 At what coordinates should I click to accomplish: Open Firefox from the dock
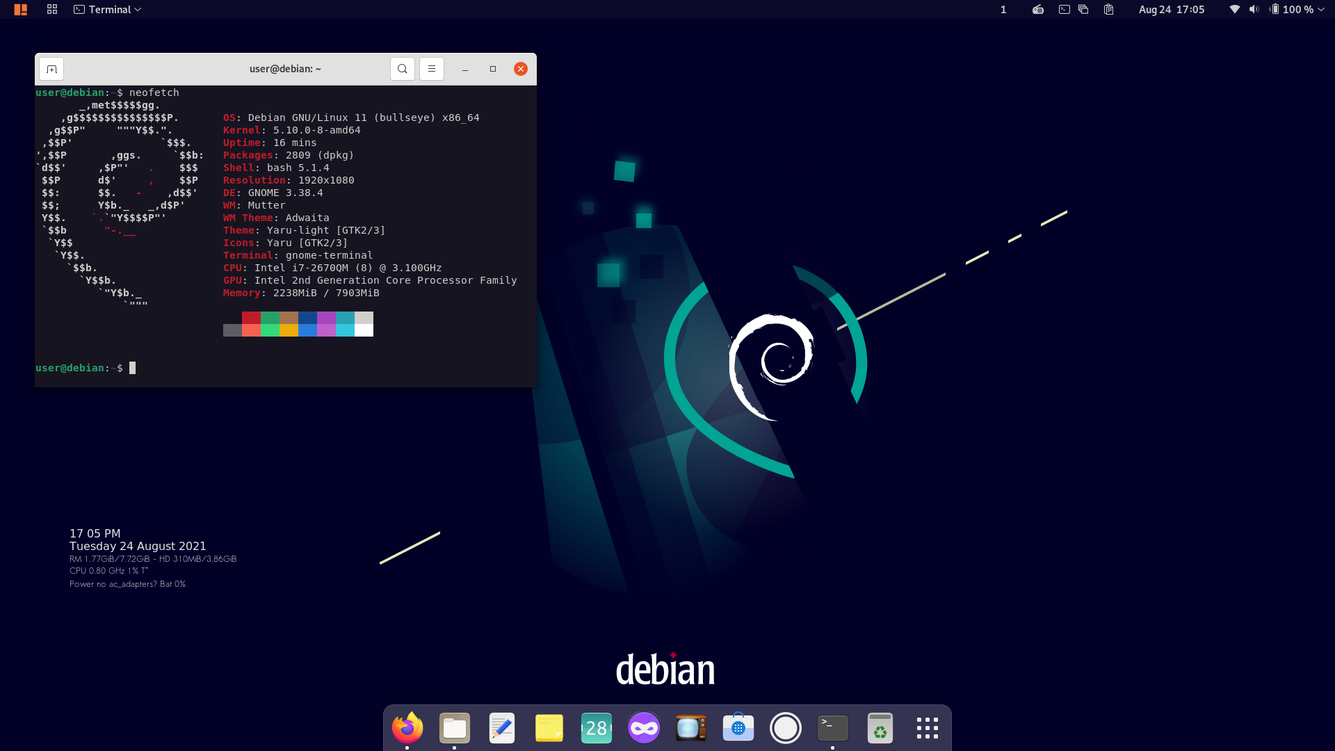[407, 728]
